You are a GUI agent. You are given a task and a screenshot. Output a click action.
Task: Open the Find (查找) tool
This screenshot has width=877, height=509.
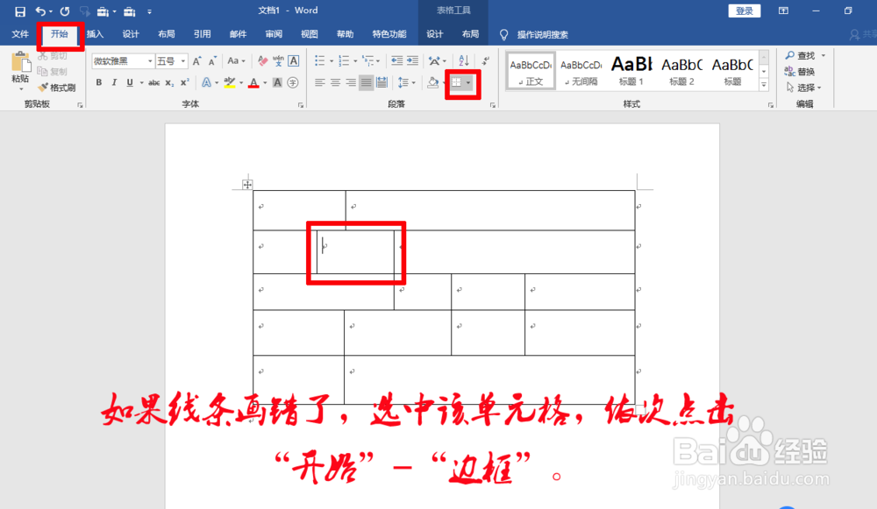(x=799, y=54)
